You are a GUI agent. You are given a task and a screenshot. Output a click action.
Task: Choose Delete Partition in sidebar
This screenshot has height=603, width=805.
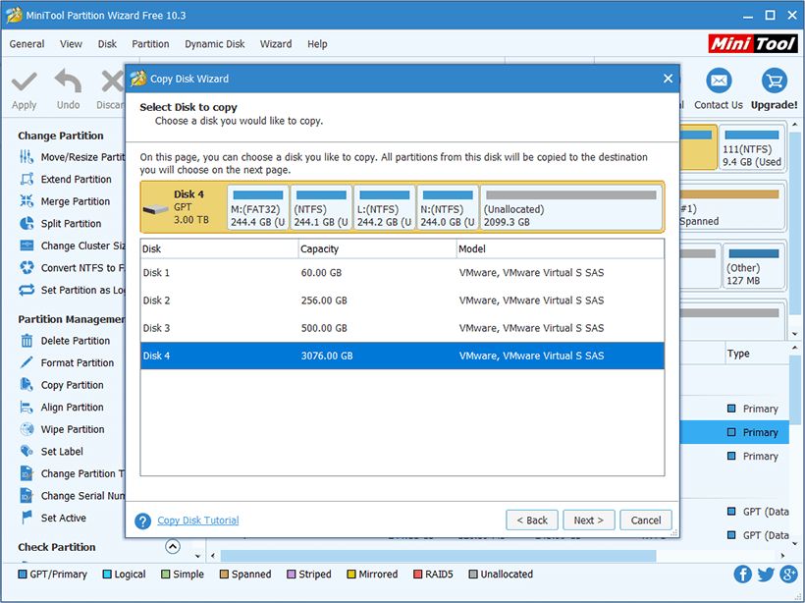click(65, 341)
